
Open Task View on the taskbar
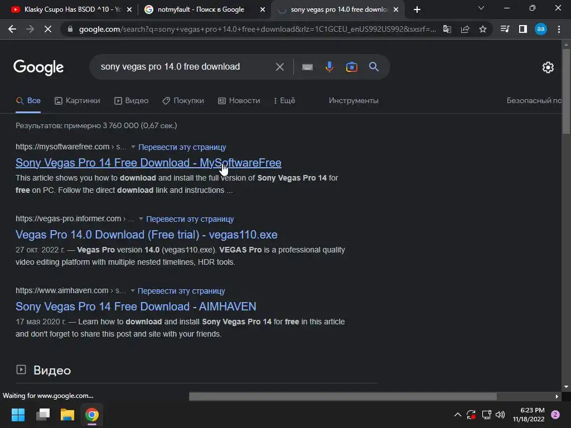[43, 415]
